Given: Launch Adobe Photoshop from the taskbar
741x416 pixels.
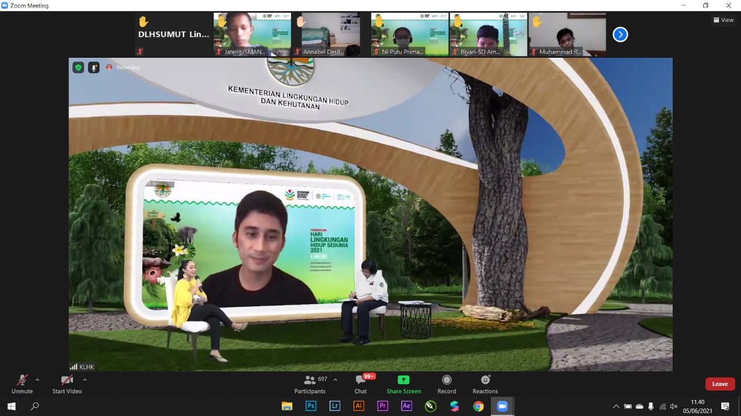Looking at the screenshot, I should (311, 406).
